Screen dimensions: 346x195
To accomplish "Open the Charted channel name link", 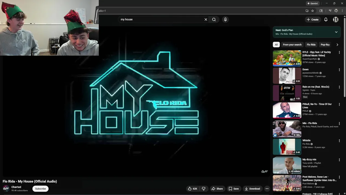I will (x=16, y=187).
